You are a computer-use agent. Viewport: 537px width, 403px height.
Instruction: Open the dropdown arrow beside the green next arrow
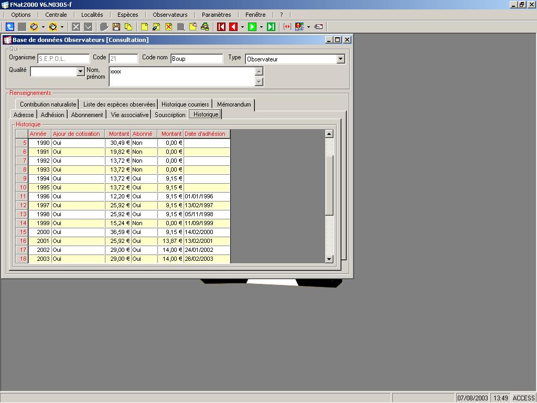coord(261,27)
